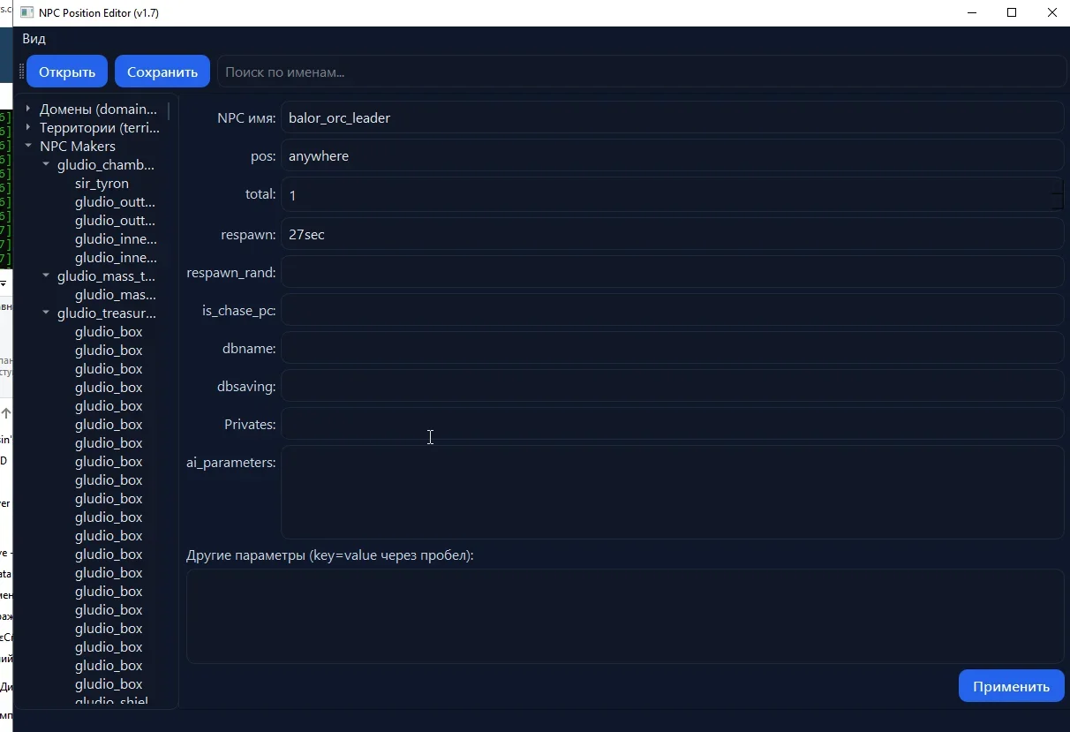The width and height of the screenshot is (1070, 732).
Task: Click the tree panel vertical scrollbar
Action: pos(169,113)
